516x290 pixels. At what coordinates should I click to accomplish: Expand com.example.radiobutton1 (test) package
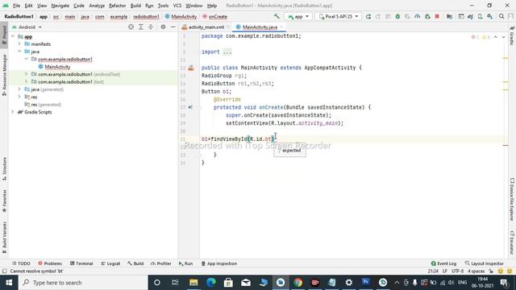[27, 81]
